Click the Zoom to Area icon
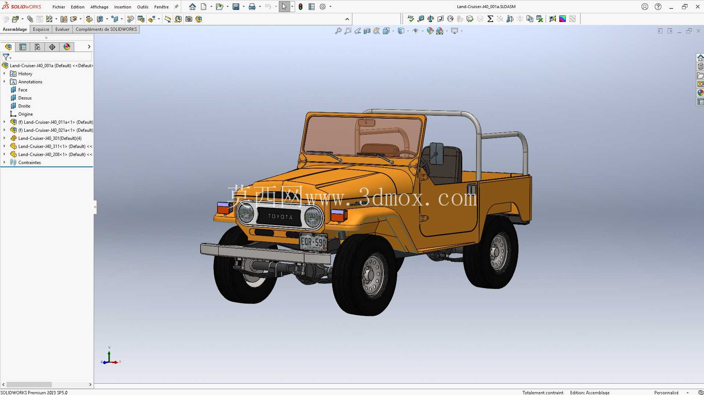This screenshot has width=704, height=395. point(348,31)
